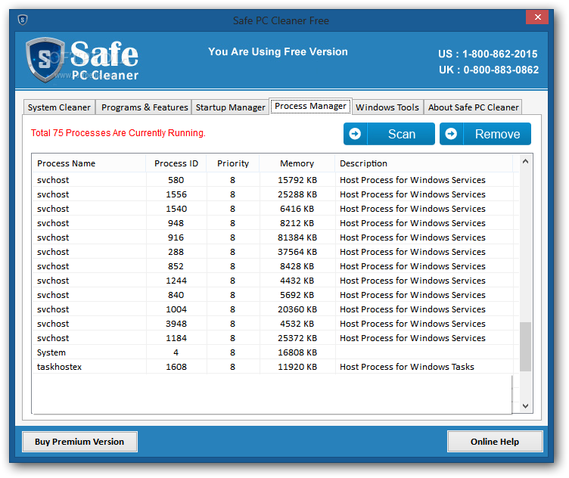This screenshot has height=478, width=569.
Task: Sort by Process Name column header
Action: (89, 163)
